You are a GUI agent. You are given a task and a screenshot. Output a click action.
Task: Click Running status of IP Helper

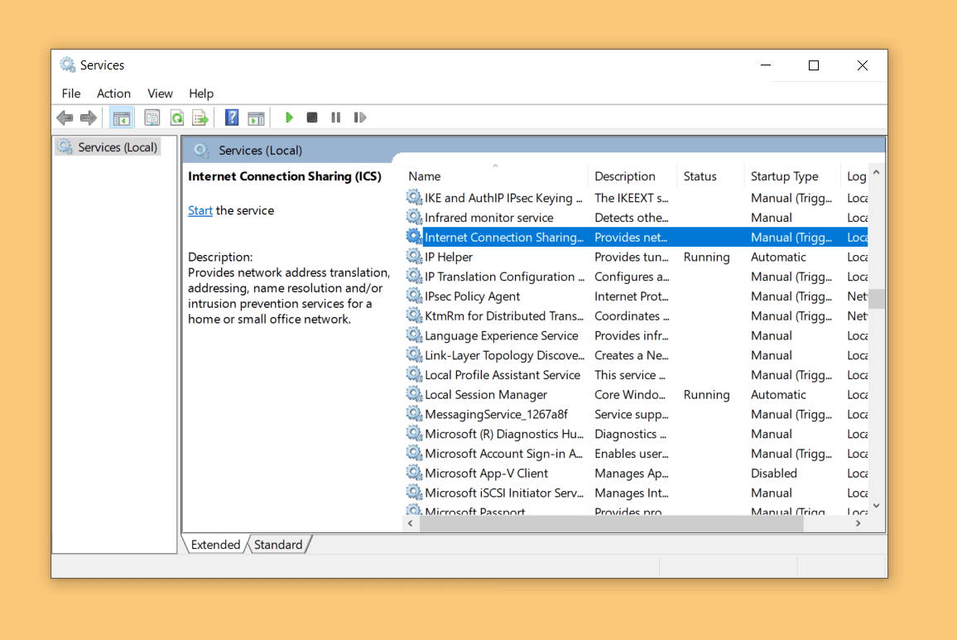[706, 257]
